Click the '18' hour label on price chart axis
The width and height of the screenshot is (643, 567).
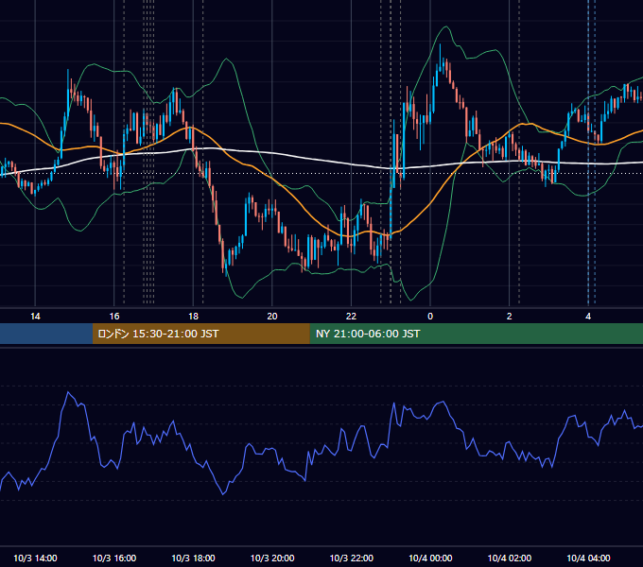pyautogui.click(x=193, y=317)
